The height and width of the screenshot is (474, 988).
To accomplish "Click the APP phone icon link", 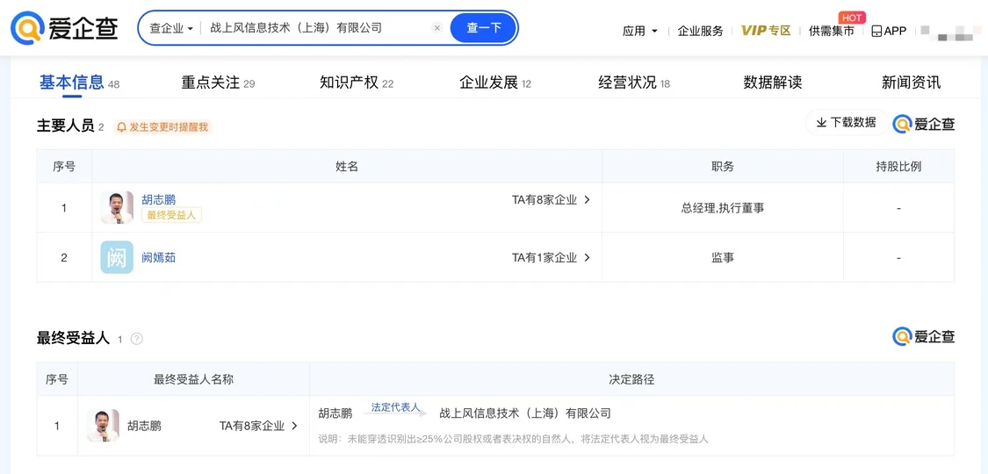I will click(x=889, y=31).
